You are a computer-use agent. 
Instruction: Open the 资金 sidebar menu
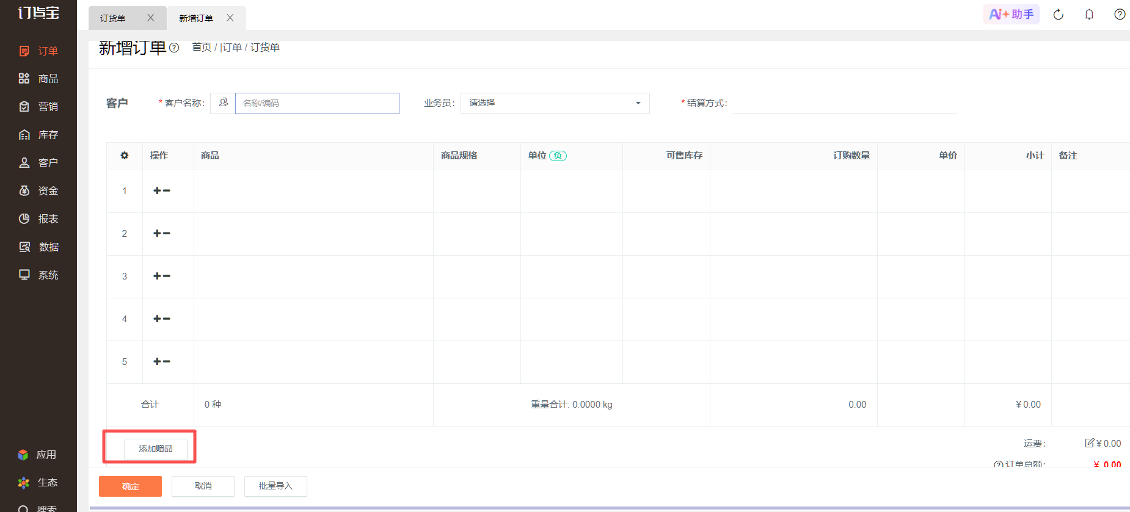(38, 190)
